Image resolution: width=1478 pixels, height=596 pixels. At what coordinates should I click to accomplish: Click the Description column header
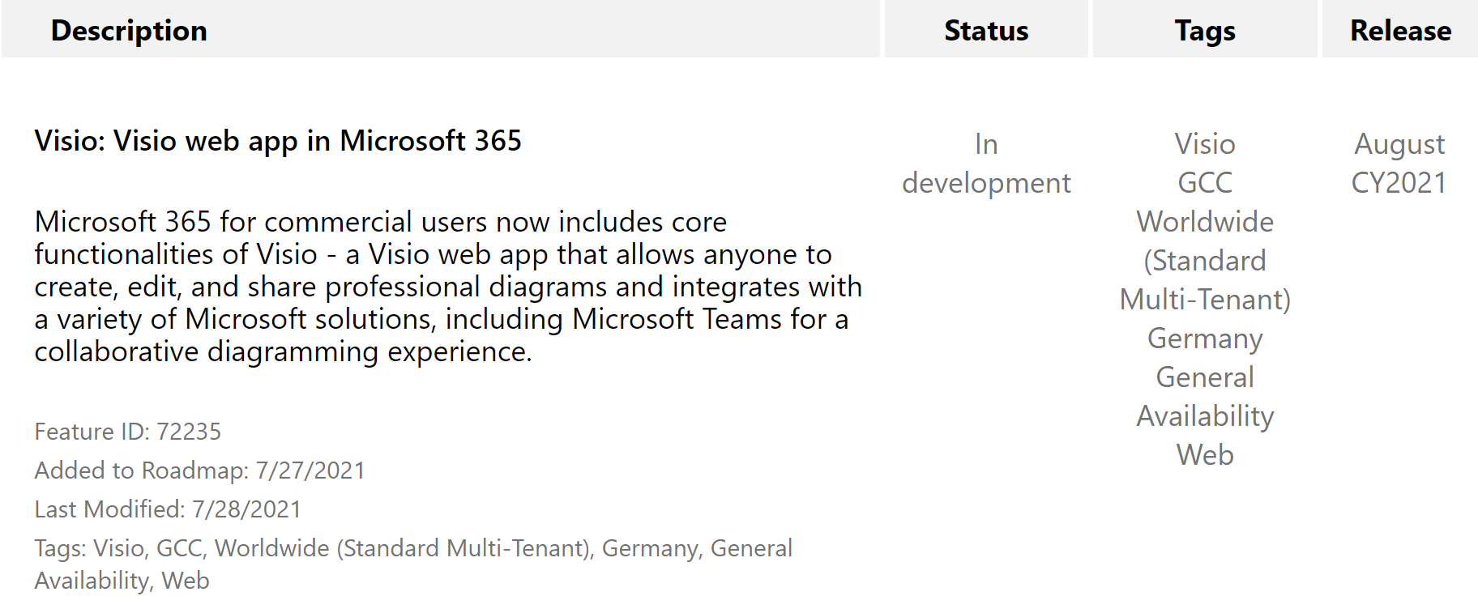(129, 31)
